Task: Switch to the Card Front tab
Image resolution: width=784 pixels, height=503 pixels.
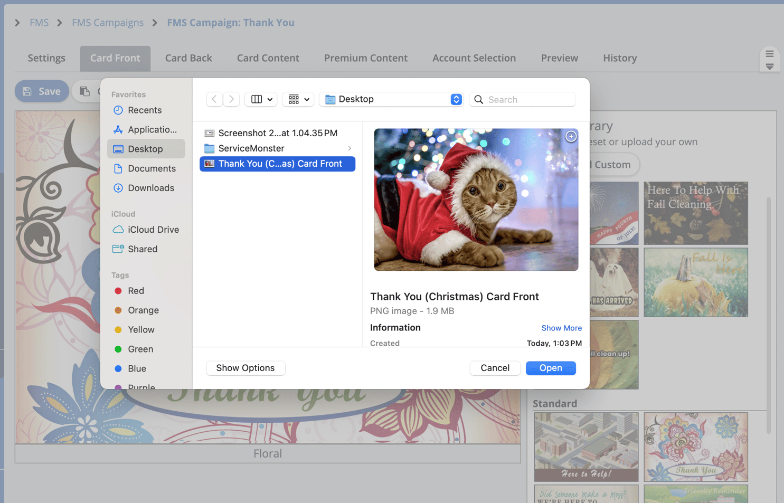Action: coord(115,58)
